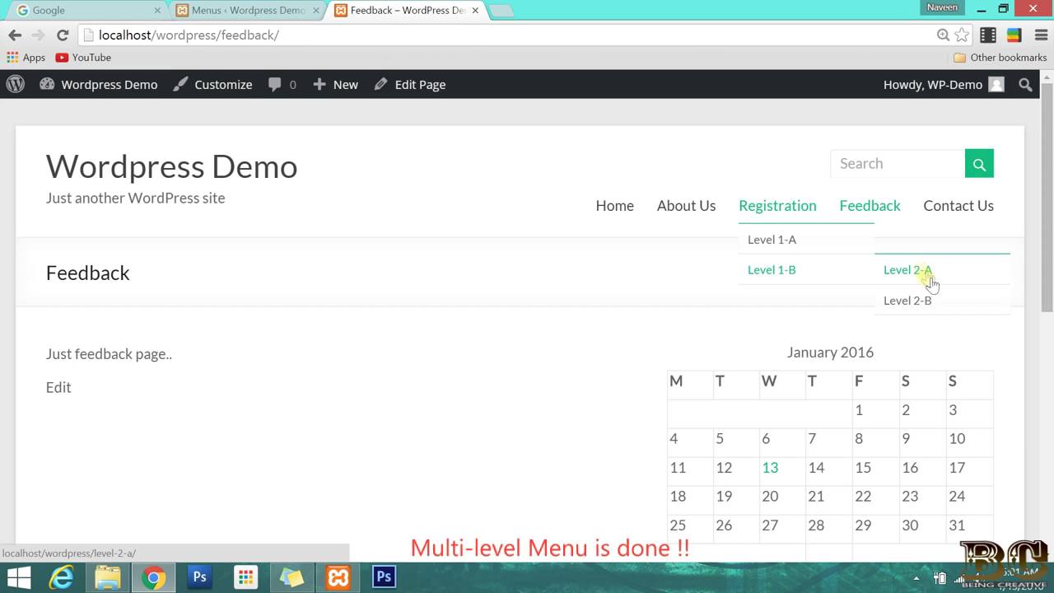
Task: Click the green search submit button
Action: tap(979, 163)
